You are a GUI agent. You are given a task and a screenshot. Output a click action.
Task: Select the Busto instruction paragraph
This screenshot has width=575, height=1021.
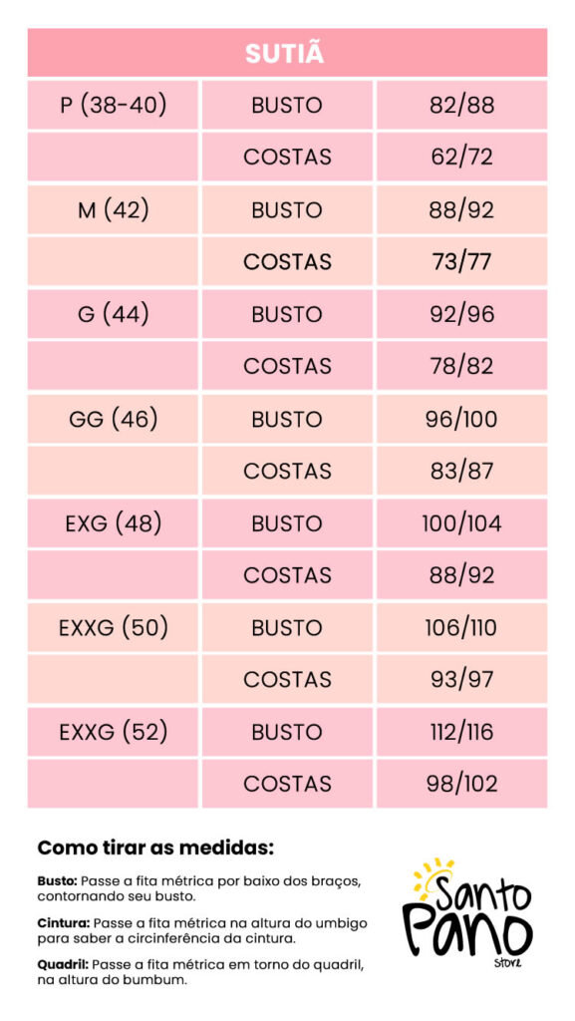198,888
